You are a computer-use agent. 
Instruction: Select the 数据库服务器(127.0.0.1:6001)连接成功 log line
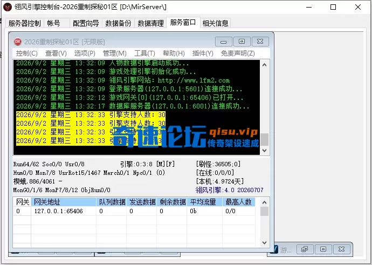(x=133, y=106)
